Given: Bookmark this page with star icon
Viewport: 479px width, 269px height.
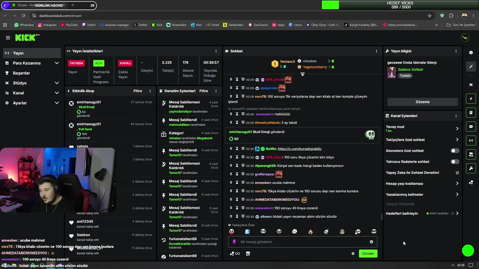Looking at the screenshot, I should tap(430, 16).
